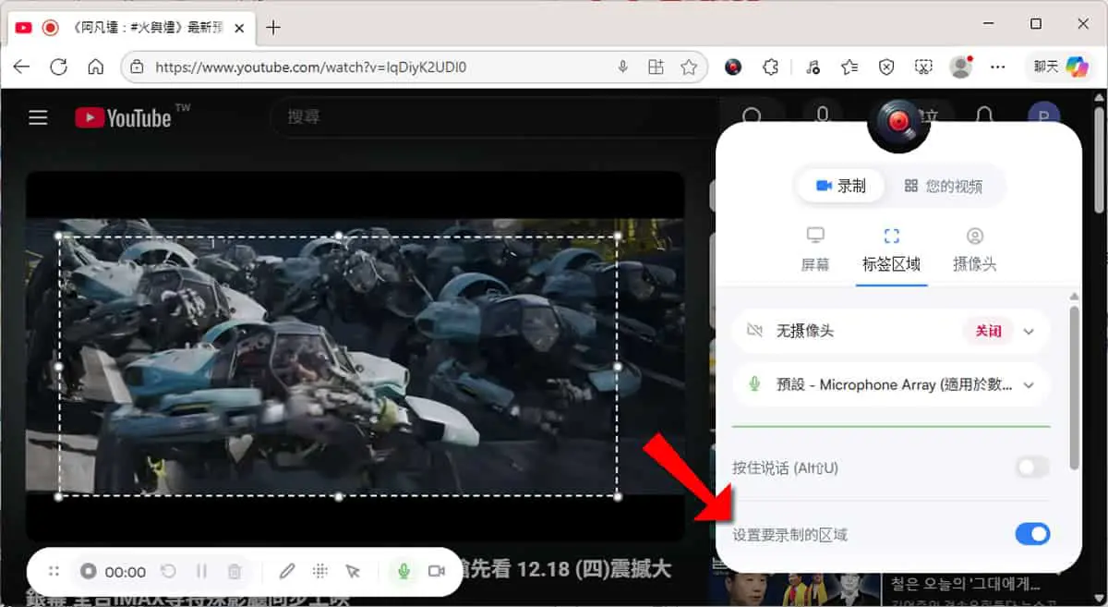This screenshot has height=607, width=1108.
Task: Toggle the 按住说话 push-to-talk switch
Action: click(x=1032, y=467)
